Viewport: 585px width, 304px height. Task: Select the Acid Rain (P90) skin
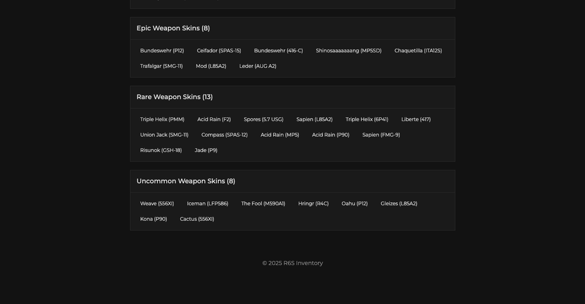(331, 135)
